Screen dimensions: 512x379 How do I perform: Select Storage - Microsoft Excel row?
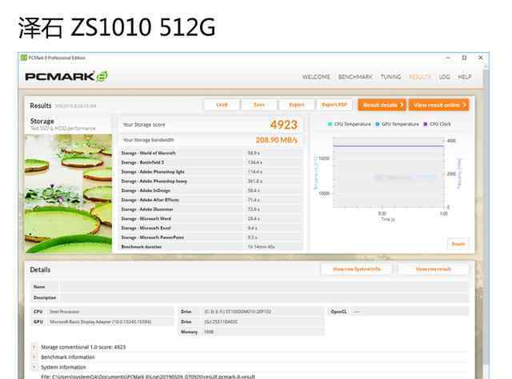click(x=211, y=228)
